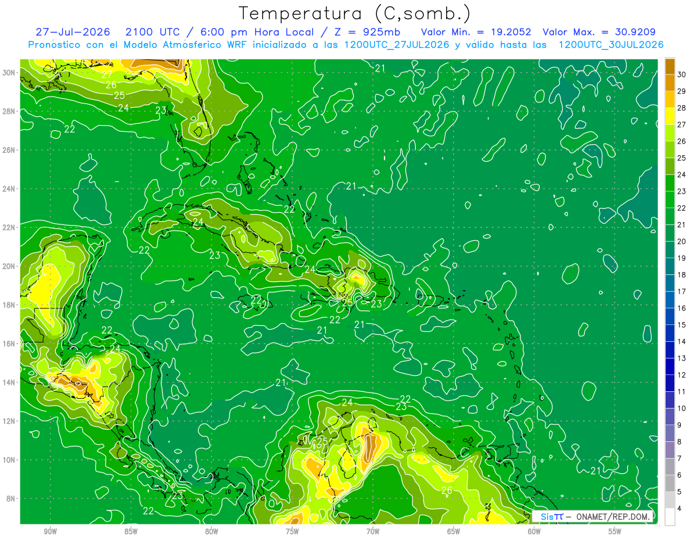Click the white bottom swatch below legend value 4
This screenshot has width=697, height=539.
(670, 516)
